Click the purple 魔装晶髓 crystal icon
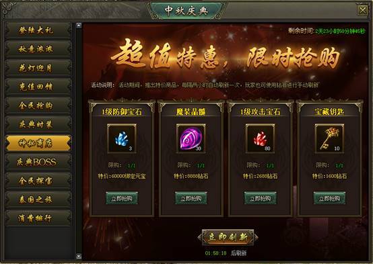Image resolution: width=373 pixels, height=264 pixels. [191, 138]
